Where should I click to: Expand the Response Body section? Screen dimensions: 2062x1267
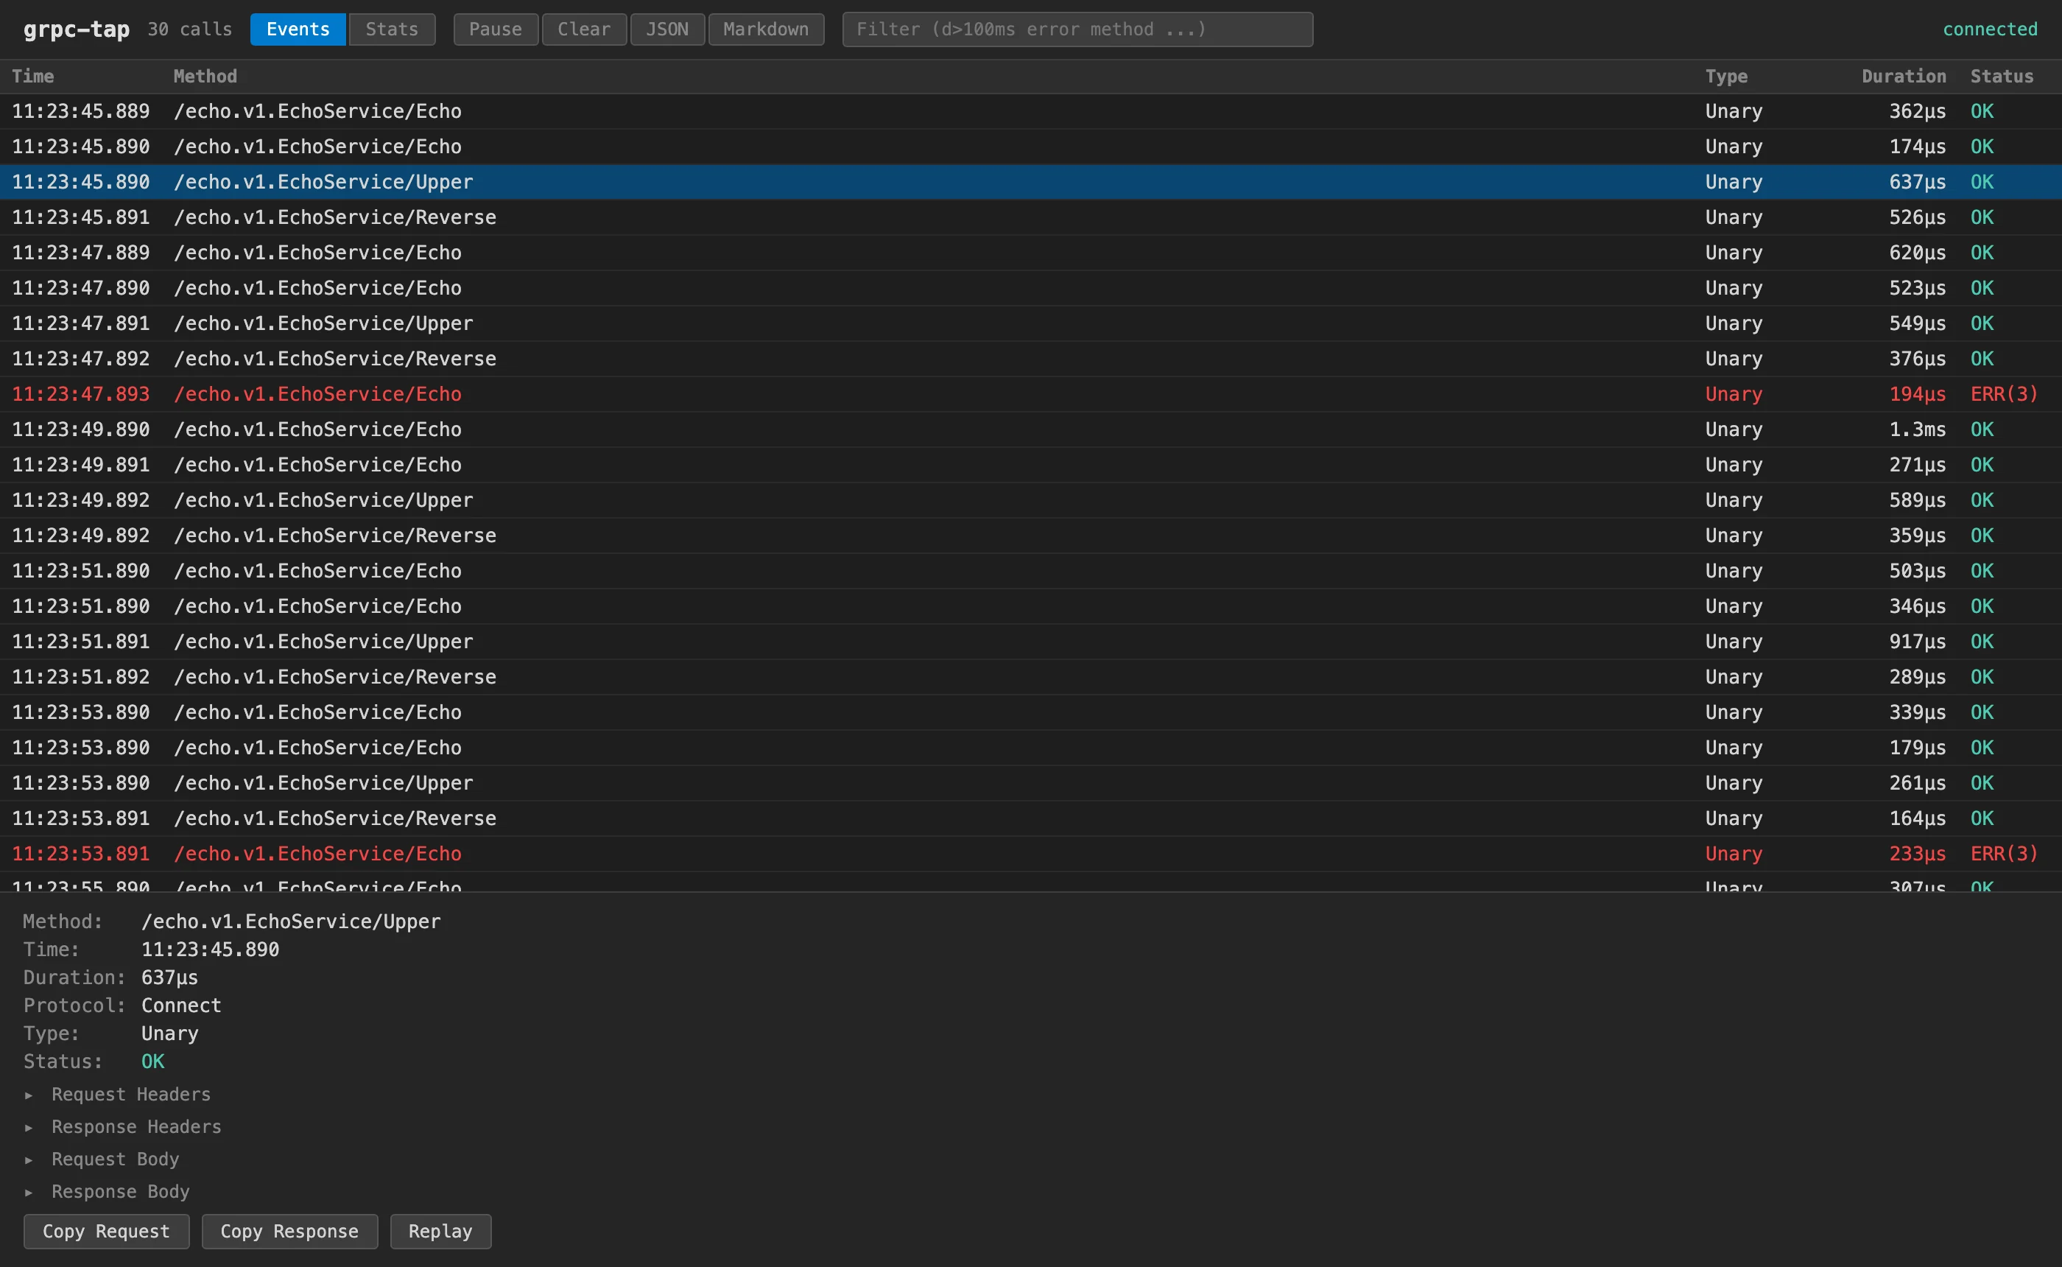(x=108, y=1192)
